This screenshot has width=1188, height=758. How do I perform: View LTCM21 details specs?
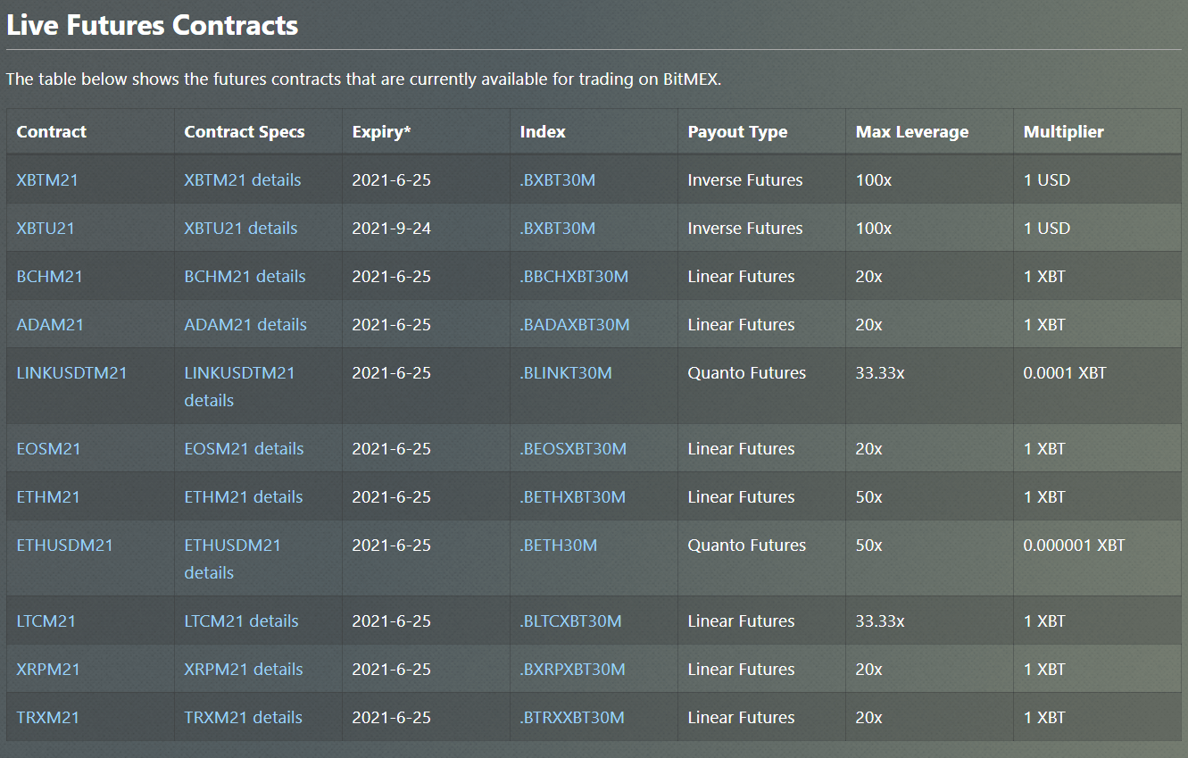pyautogui.click(x=241, y=621)
